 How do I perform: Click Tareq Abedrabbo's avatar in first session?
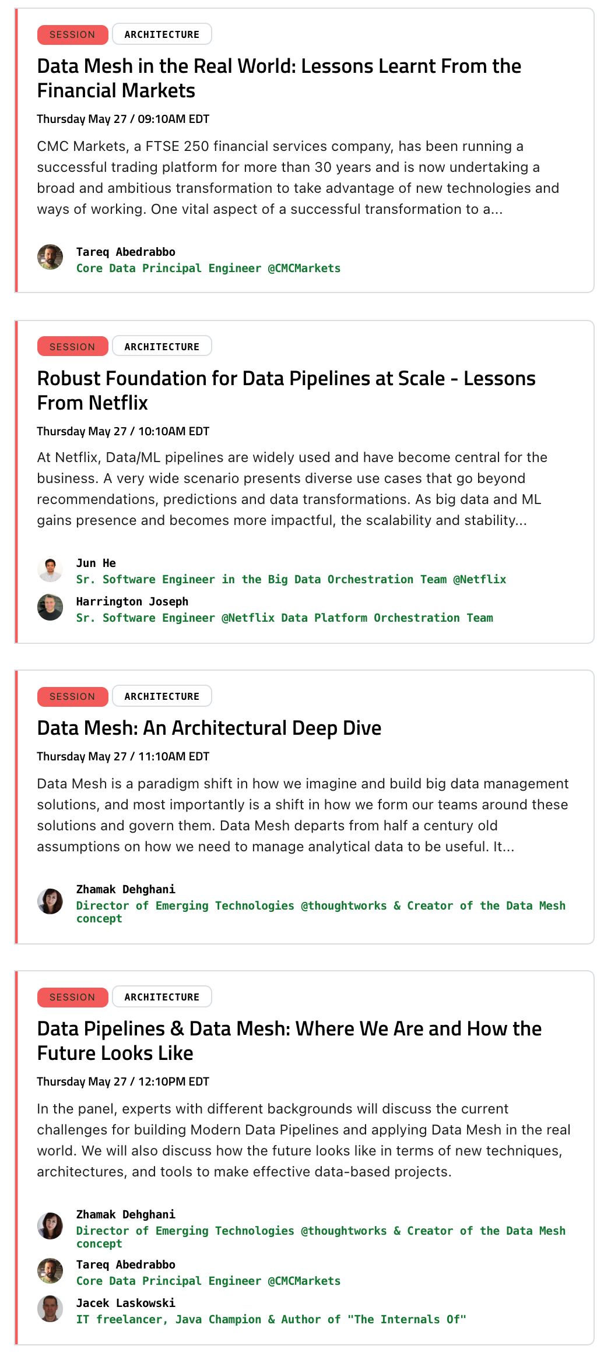[x=50, y=257]
